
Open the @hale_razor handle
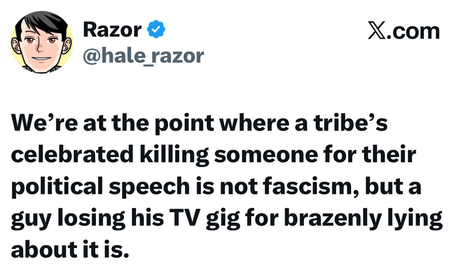(x=143, y=55)
